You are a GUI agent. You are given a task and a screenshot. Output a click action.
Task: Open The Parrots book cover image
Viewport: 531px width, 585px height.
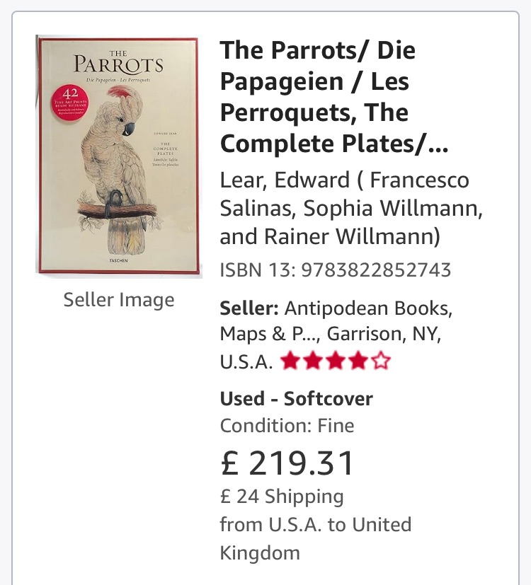pos(119,156)
